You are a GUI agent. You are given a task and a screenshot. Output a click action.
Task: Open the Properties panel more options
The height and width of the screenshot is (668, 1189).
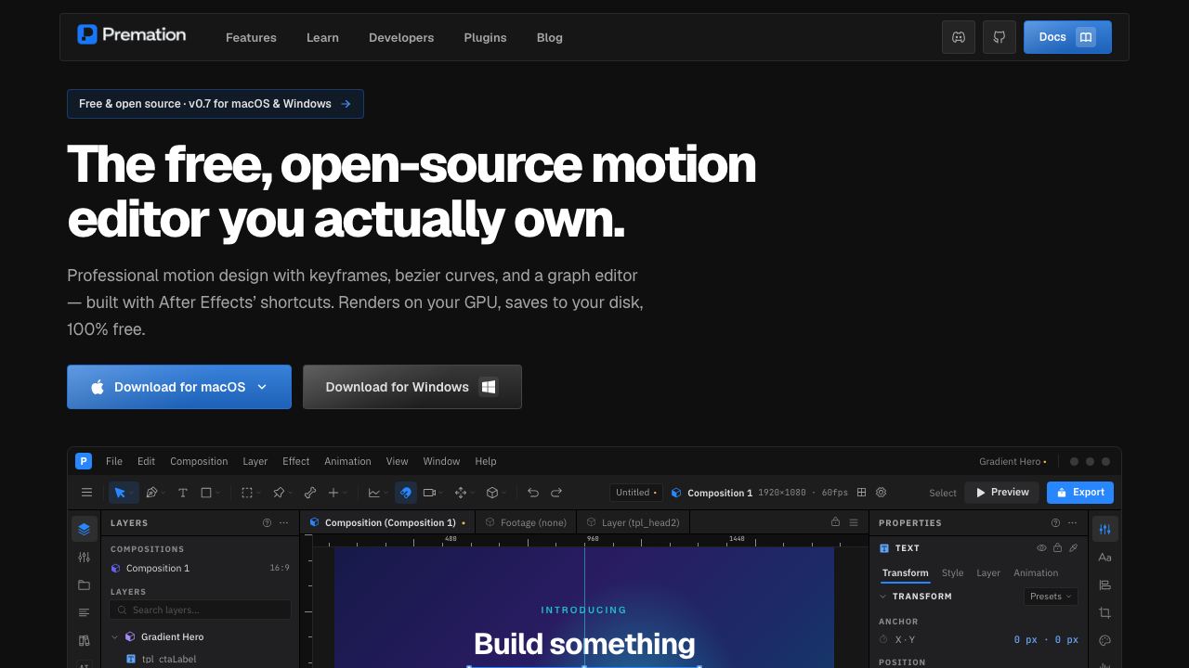1073,523
